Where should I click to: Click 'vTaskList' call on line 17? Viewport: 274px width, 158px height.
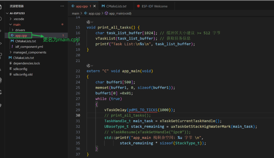(105, 38)
